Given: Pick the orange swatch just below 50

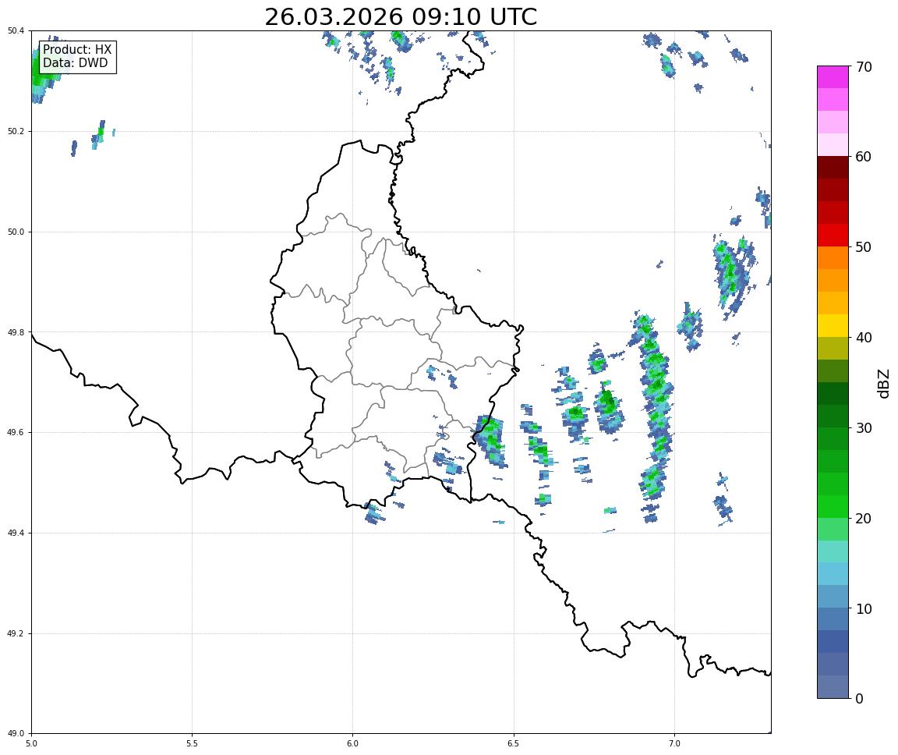Looking at the screenshot, I should tap(833, 258).
